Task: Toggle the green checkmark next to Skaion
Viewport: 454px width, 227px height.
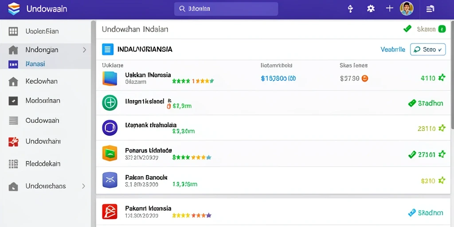Action: pyautogui.click(x=407, y=29)
